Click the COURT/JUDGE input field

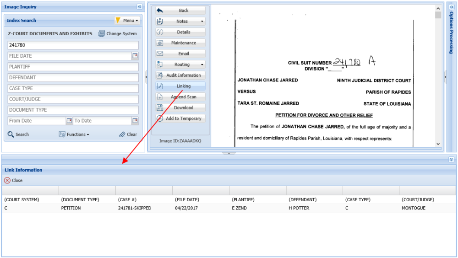pyautogui.click(x=73, y=99)
